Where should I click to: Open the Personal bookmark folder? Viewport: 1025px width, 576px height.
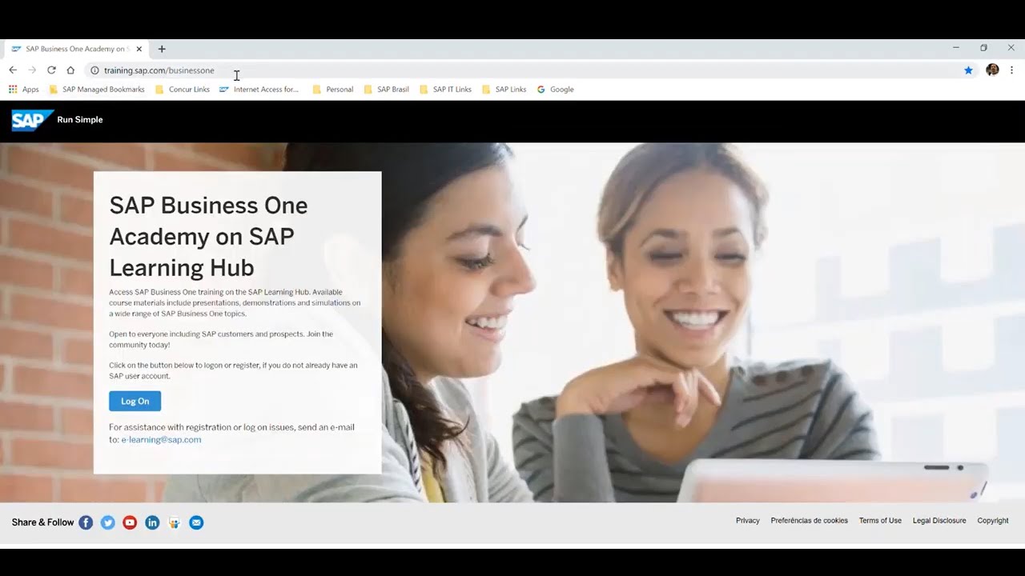click(333, 90)
